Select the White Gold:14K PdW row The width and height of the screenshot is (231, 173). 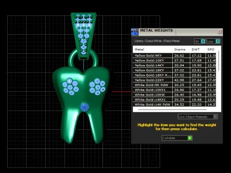(174, 104)
